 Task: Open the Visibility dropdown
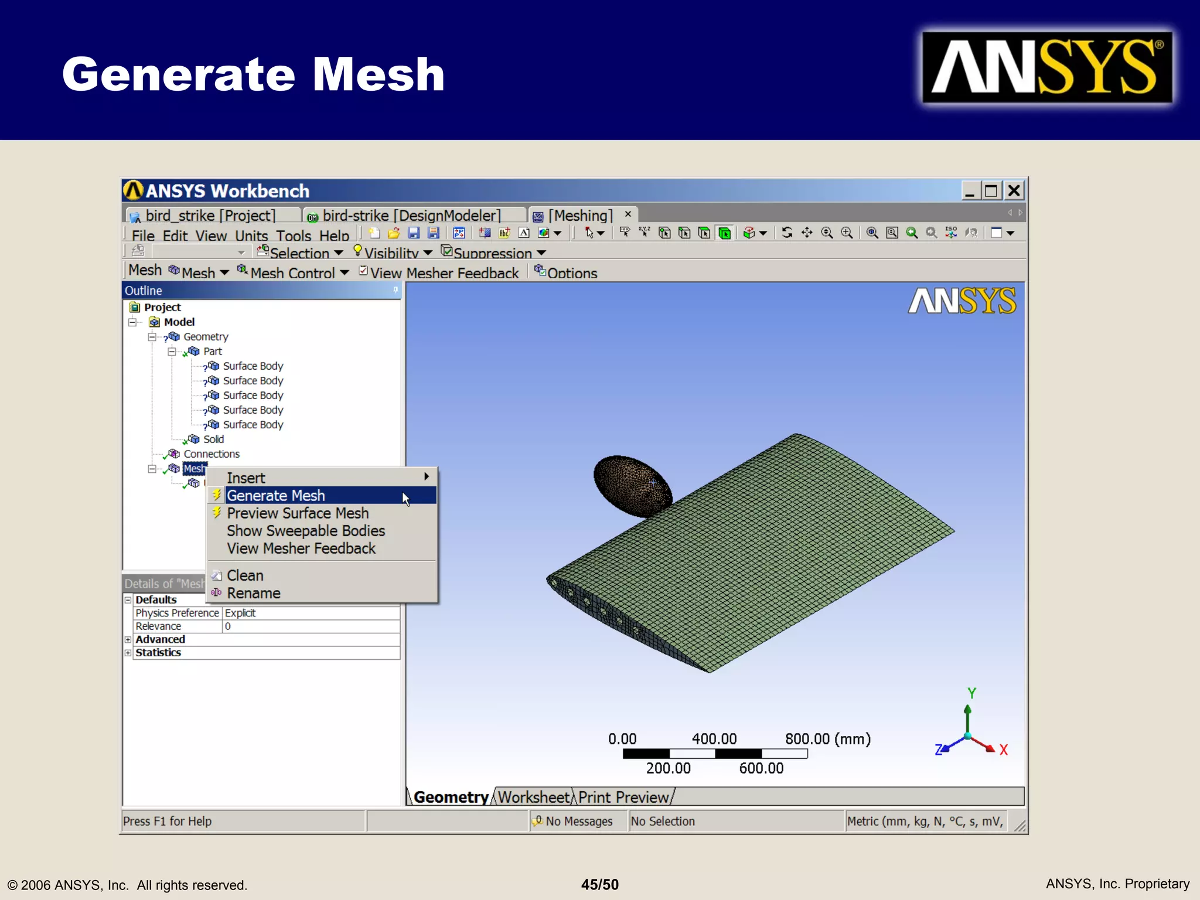393,253
